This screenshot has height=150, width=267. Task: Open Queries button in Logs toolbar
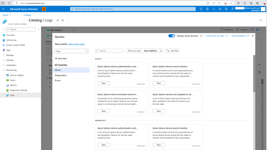click(242, 30)
